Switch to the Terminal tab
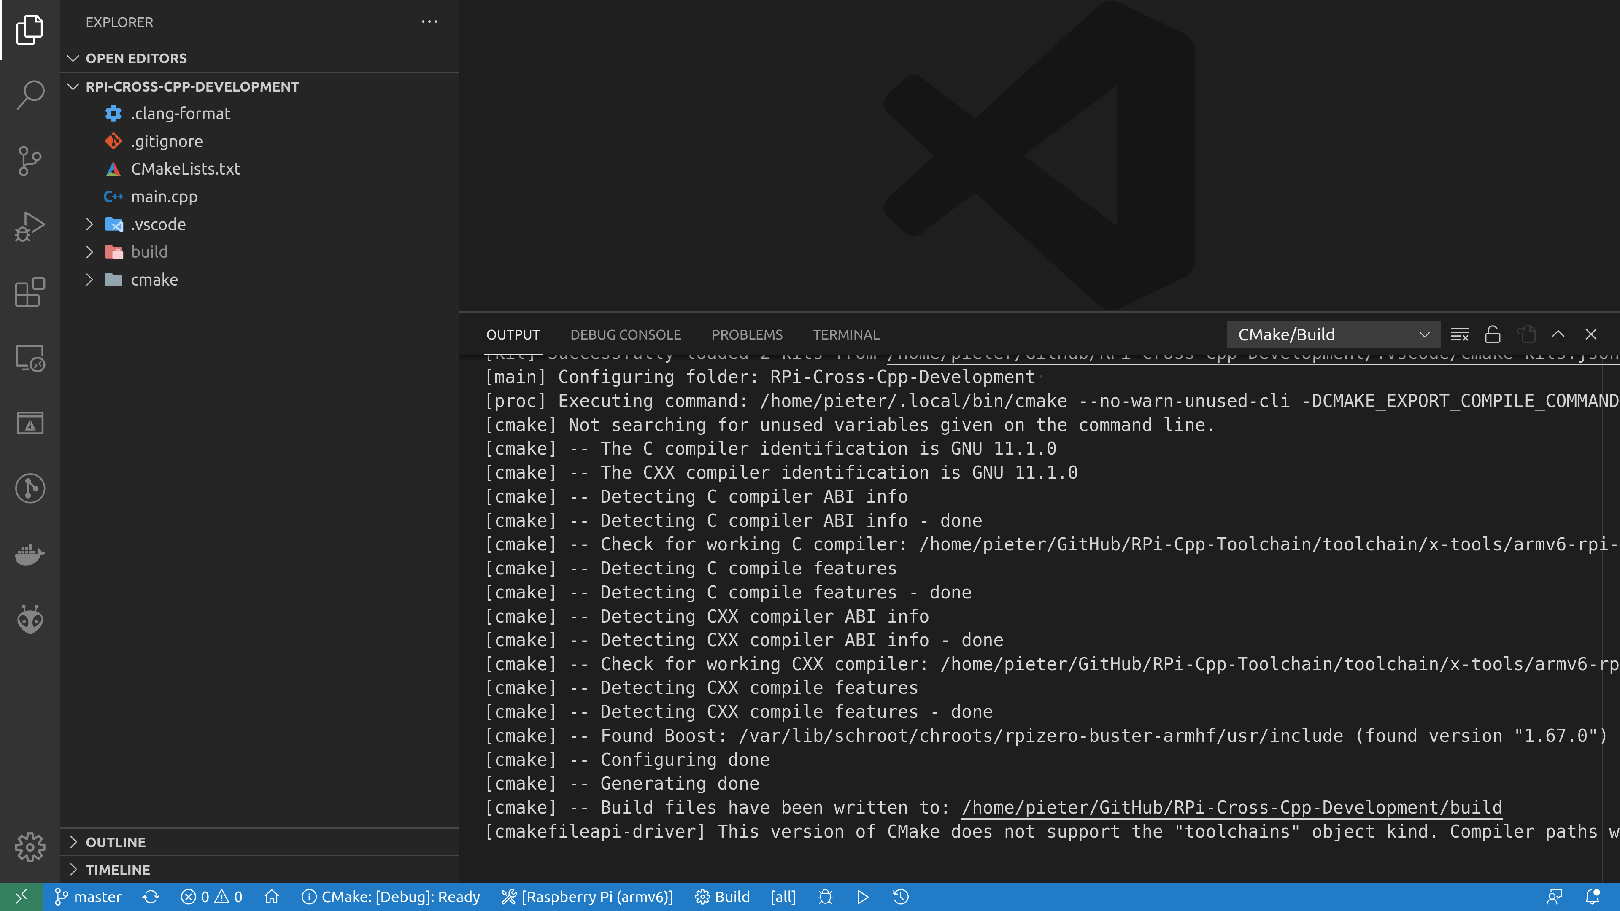Screen dimensions: 1620x911 [x=846, y=334]
